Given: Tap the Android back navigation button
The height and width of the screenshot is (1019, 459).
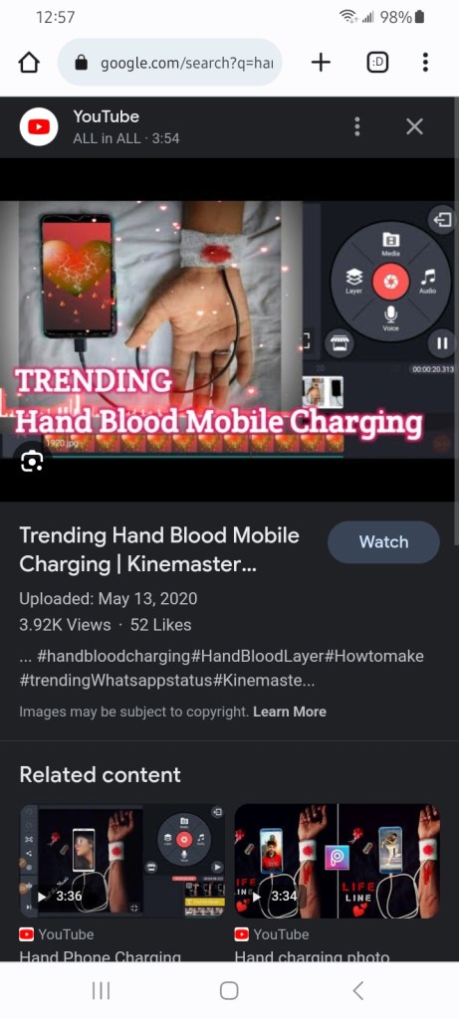Looking at the screenshot, I should point(357,990).
